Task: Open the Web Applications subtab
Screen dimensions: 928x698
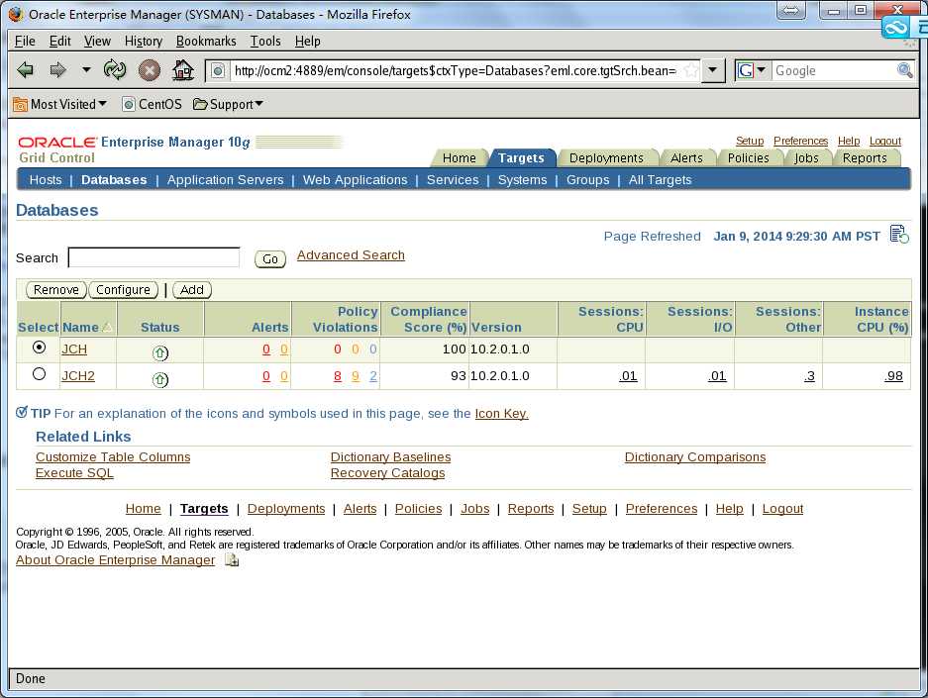Action: click(x=356, y=180)
